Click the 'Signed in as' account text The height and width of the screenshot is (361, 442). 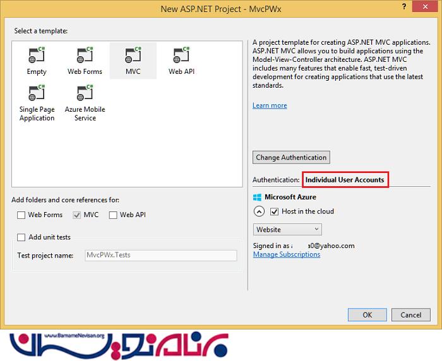point(304,246)
